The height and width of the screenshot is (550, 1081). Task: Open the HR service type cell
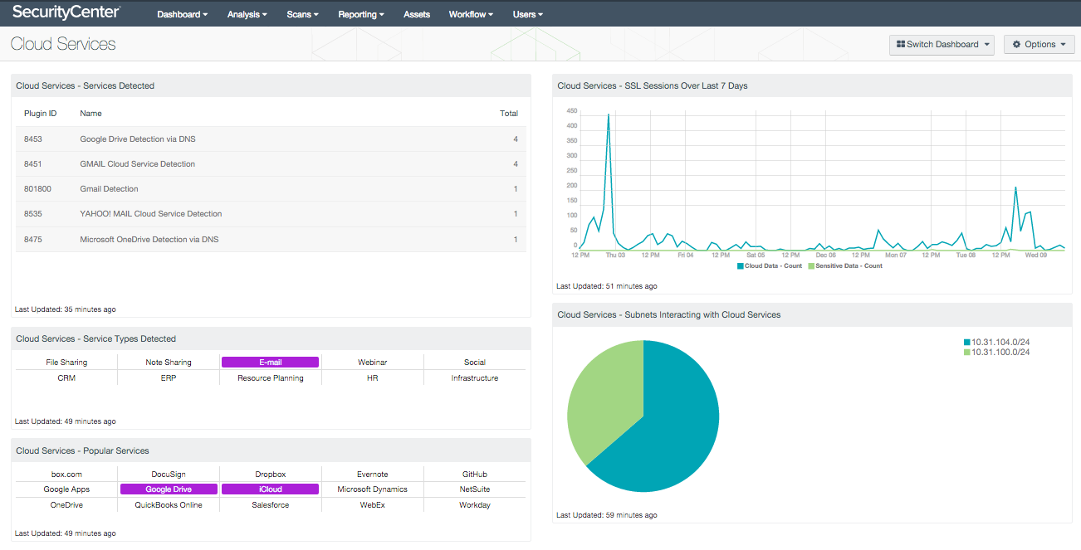pos(372,378)
